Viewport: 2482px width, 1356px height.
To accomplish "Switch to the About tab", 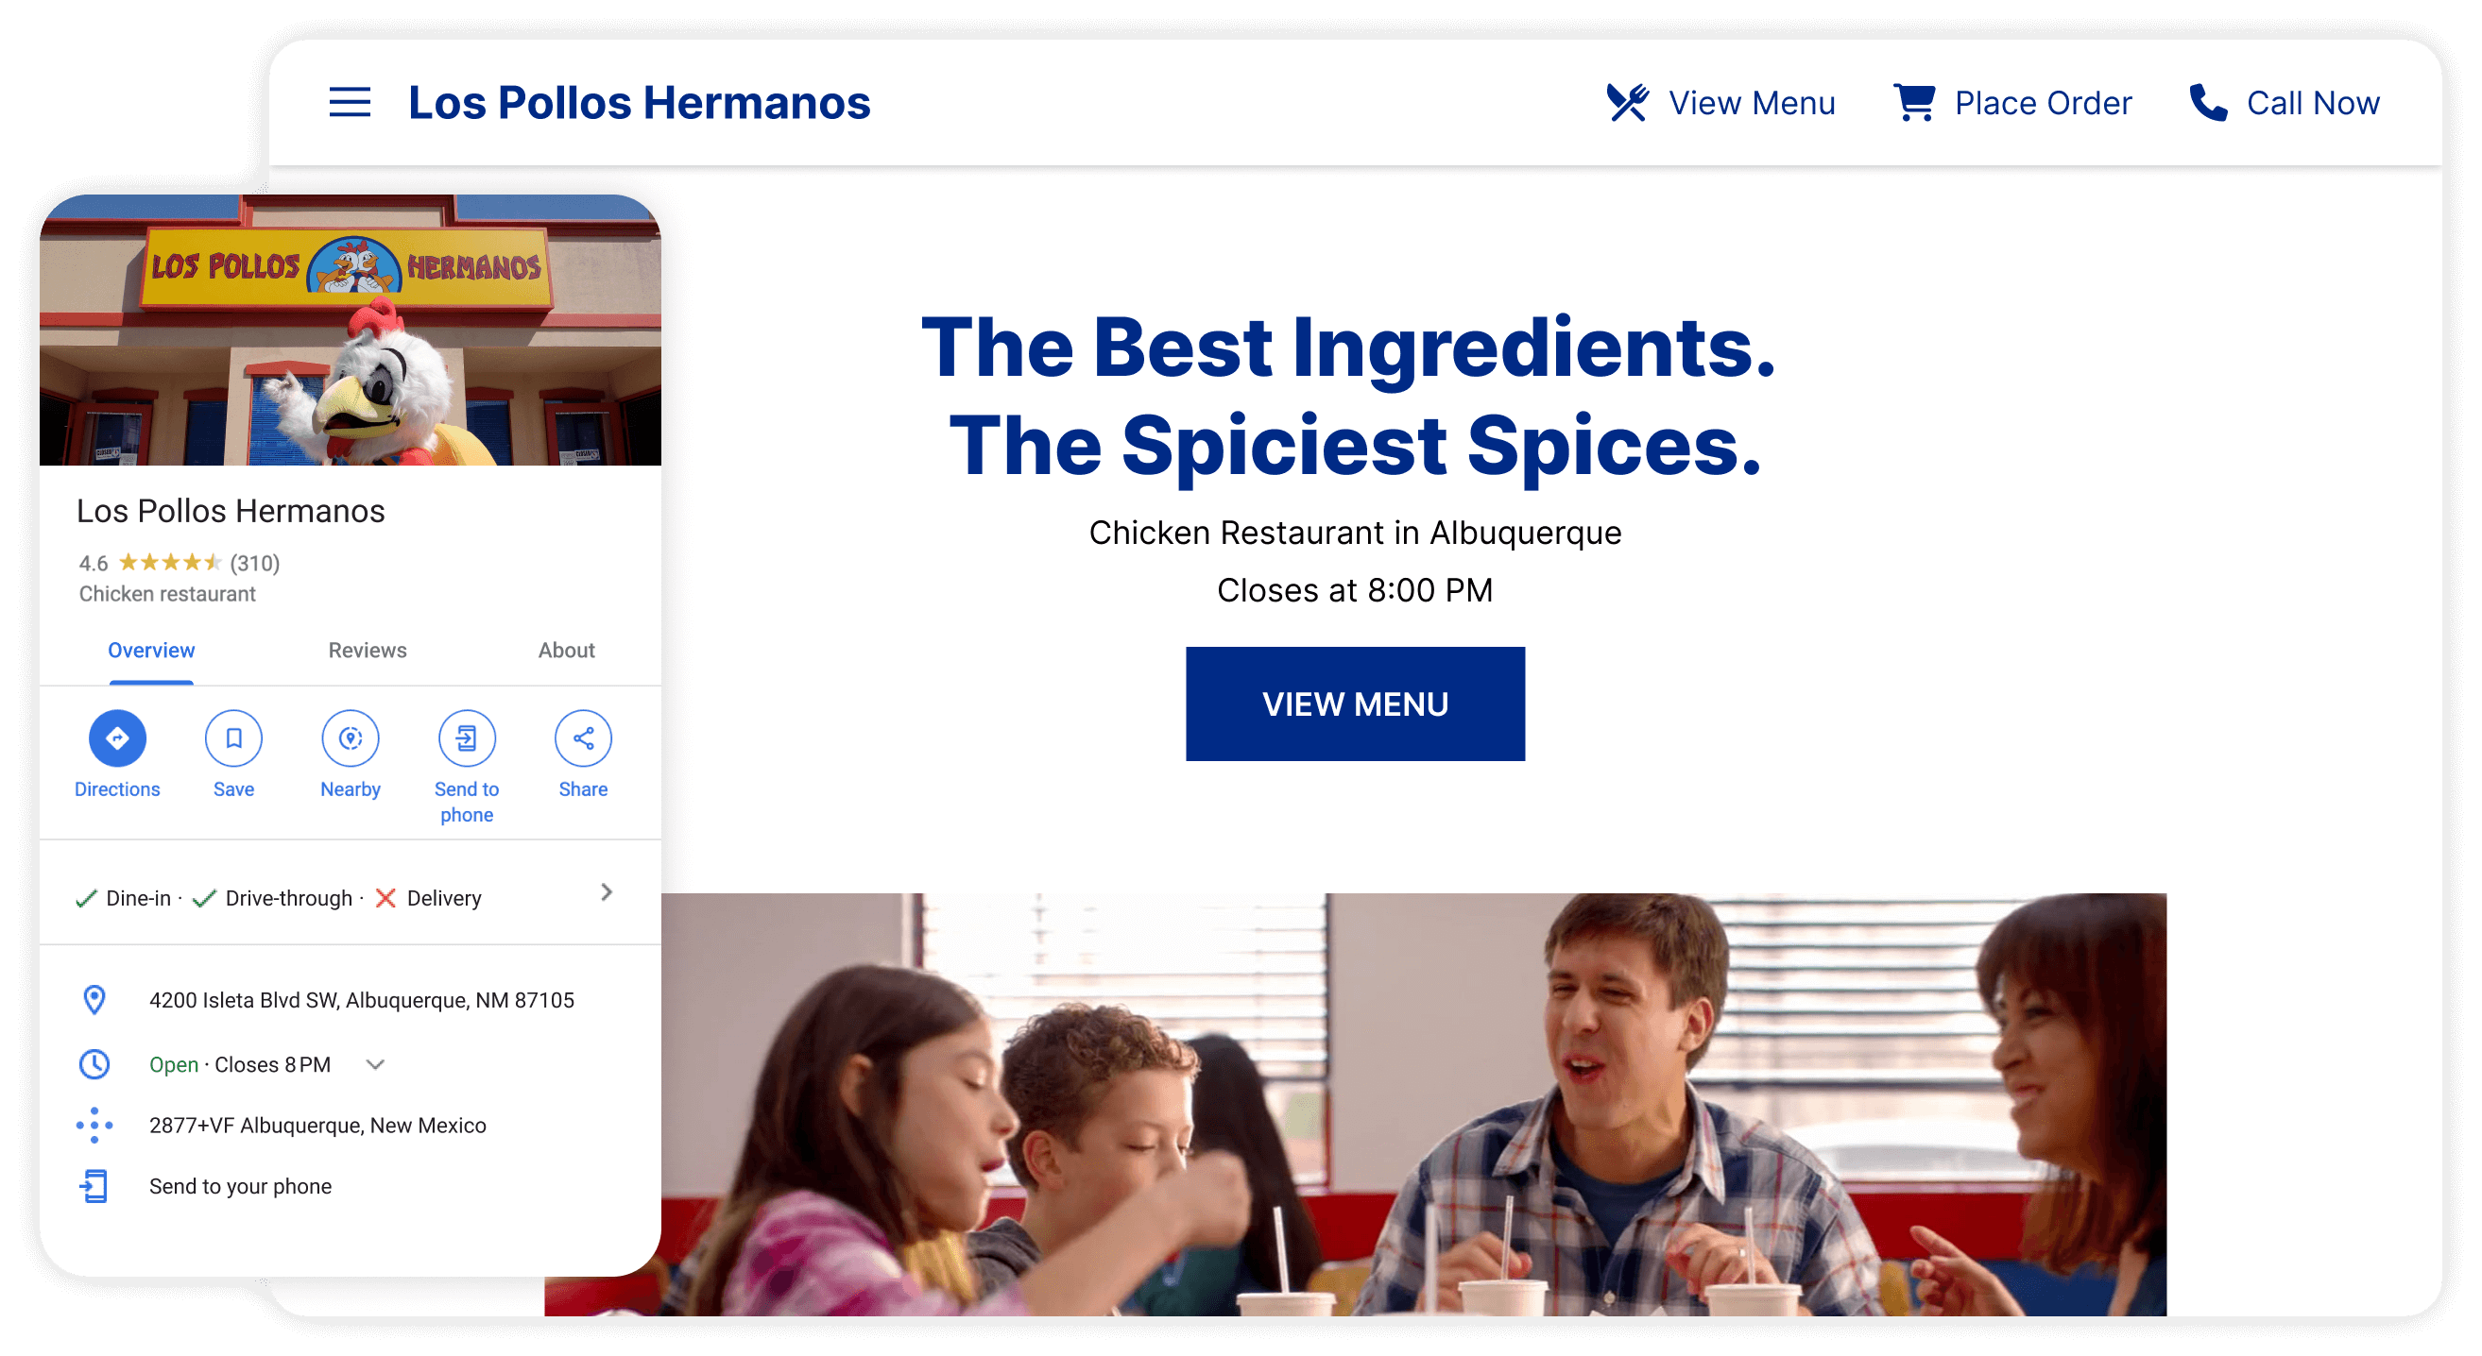I will tap(567, 651).
